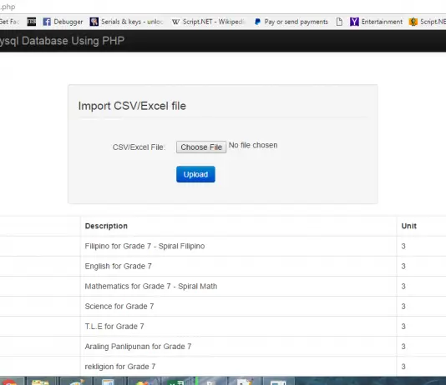Open the Serials & keys bookmark

point(127,22)
